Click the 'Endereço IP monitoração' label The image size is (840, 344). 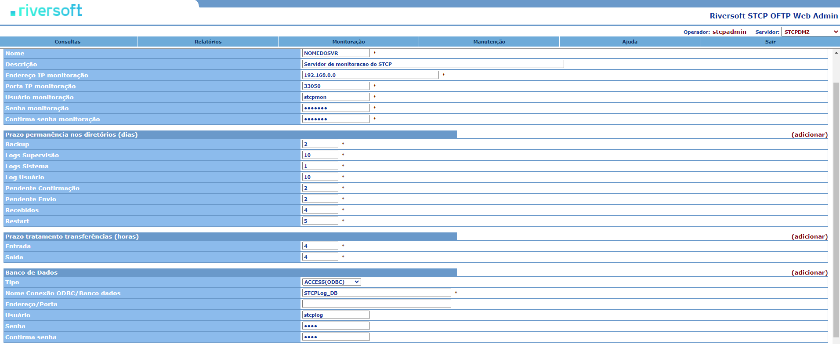(47, 76)
